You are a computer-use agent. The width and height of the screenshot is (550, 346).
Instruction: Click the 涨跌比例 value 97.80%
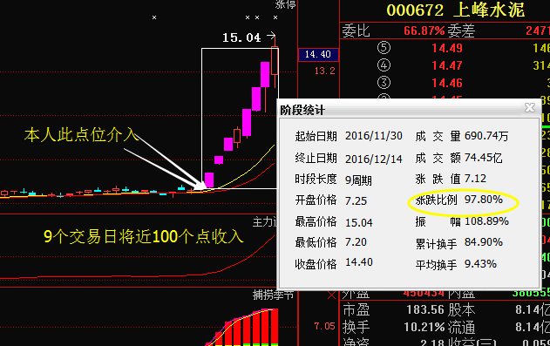(x=484, y=200)
